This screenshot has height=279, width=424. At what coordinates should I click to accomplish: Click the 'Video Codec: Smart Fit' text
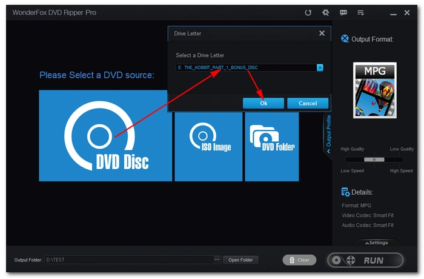(368, 215)
